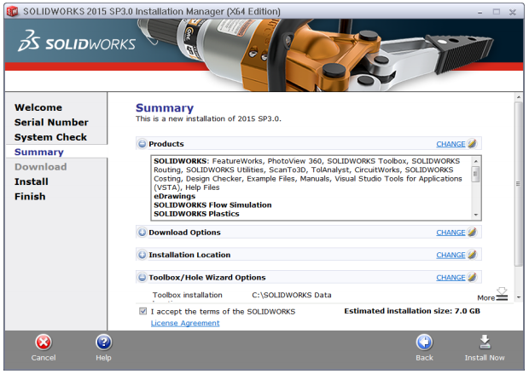
Task: Expand the Download Options section
Action: (142, 233)
